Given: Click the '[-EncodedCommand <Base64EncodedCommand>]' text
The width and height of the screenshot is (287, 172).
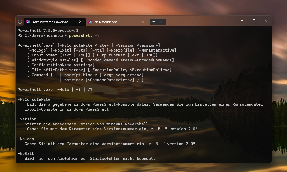Looking at the screenshot, I should 127,60.
